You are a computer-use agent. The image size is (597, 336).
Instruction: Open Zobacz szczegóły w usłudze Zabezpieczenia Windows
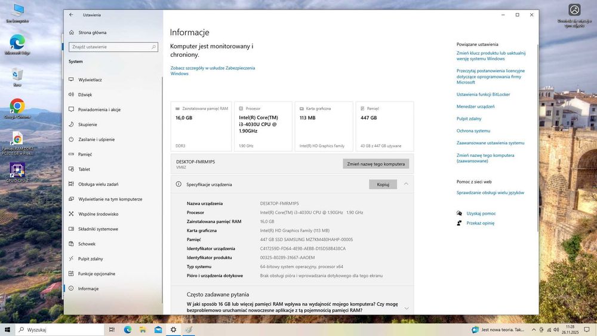[x=213, y=71]
